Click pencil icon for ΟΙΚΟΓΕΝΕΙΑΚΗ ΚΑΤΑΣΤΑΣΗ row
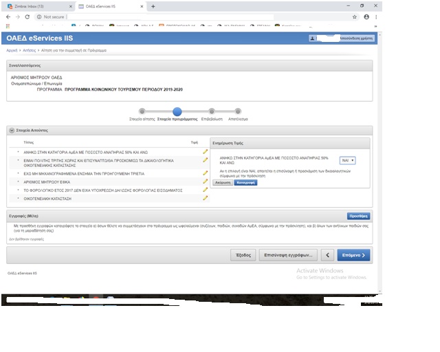This screenshot has height=352, width=440. coord(205,198)
